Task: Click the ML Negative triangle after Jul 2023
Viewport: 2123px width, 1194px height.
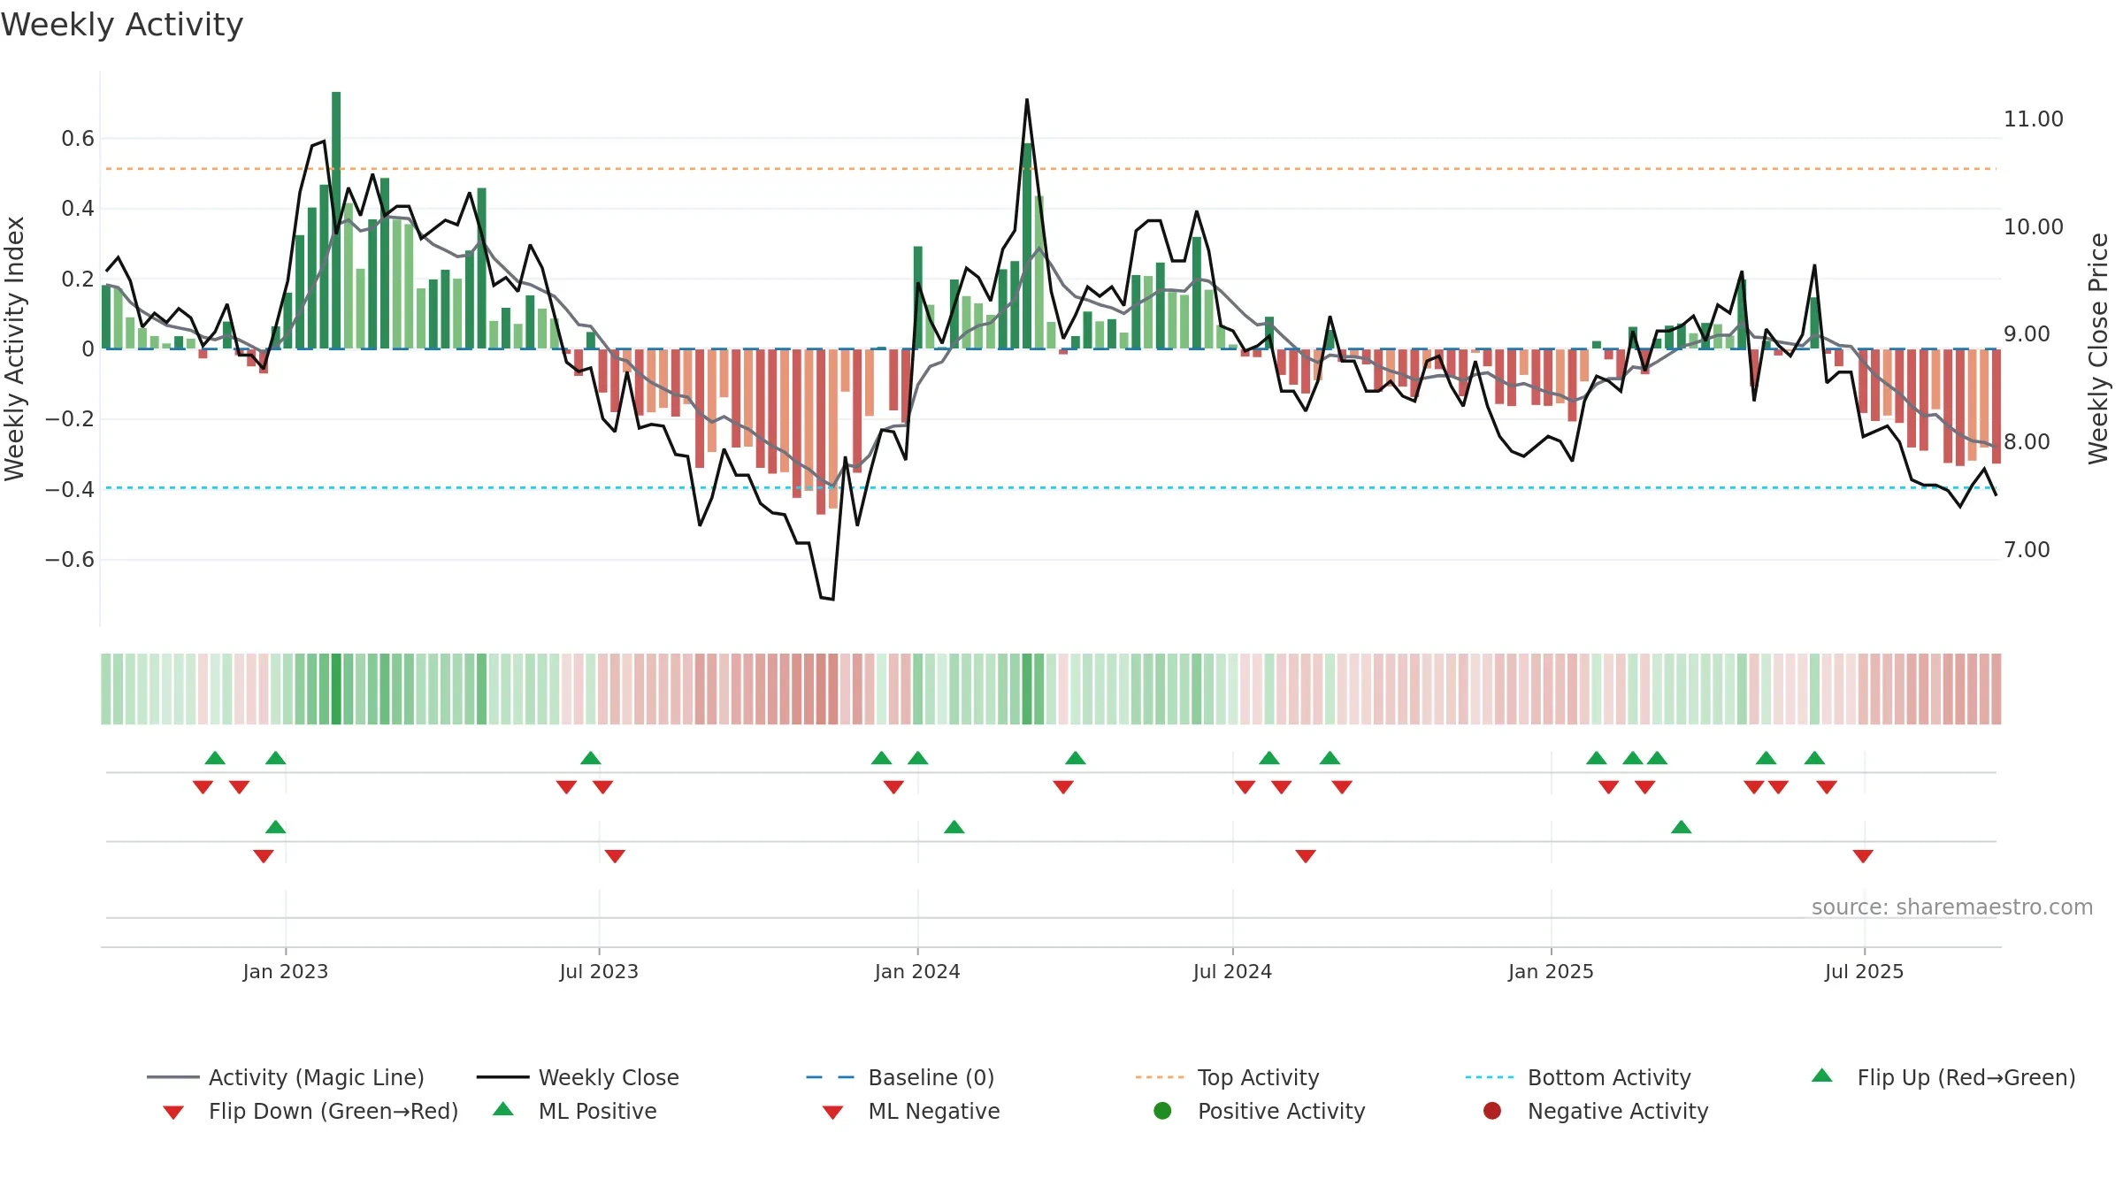Action: coord(615,856)
